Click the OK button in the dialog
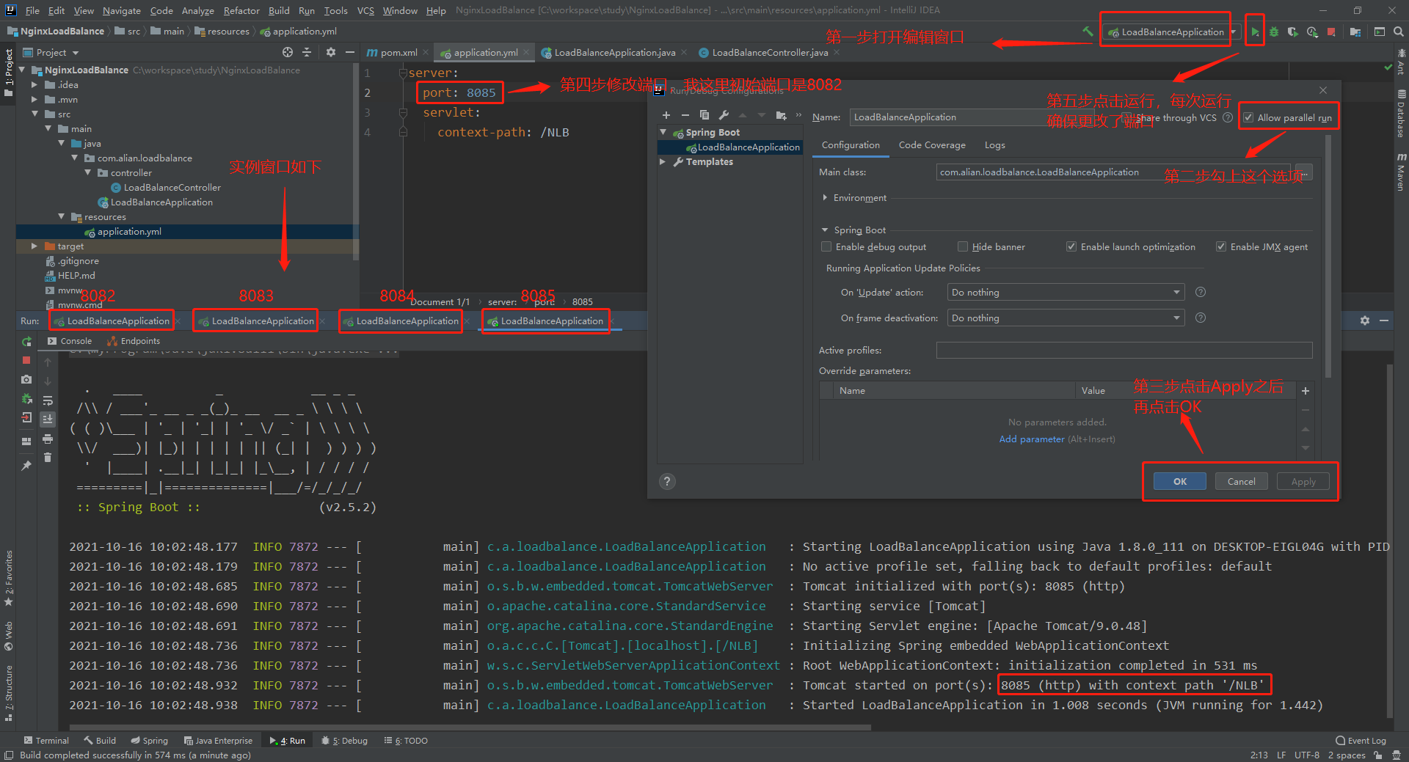Image resolution: width=1409 pixels, height=762 pixels. (x=1179, y=482)
